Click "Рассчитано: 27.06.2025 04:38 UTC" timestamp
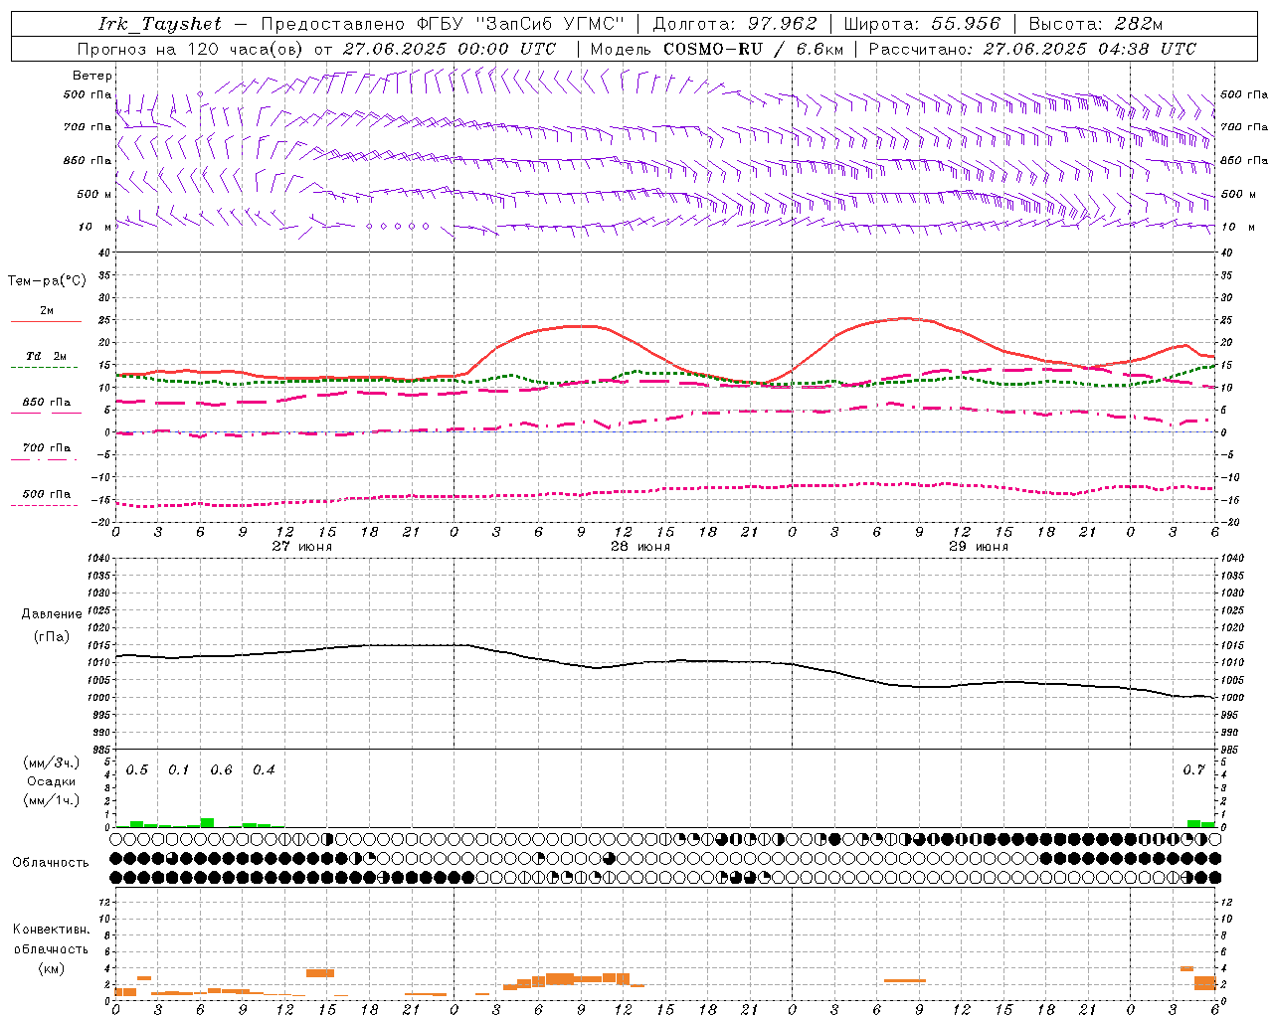This screenshot has width=1273, height=1018. [1032, 49]
